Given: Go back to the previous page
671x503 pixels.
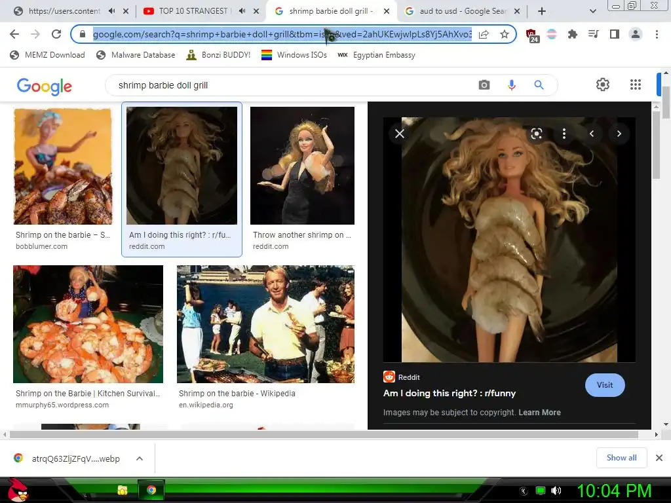Looking at the screenshot, I should click(x=14, y=34).
